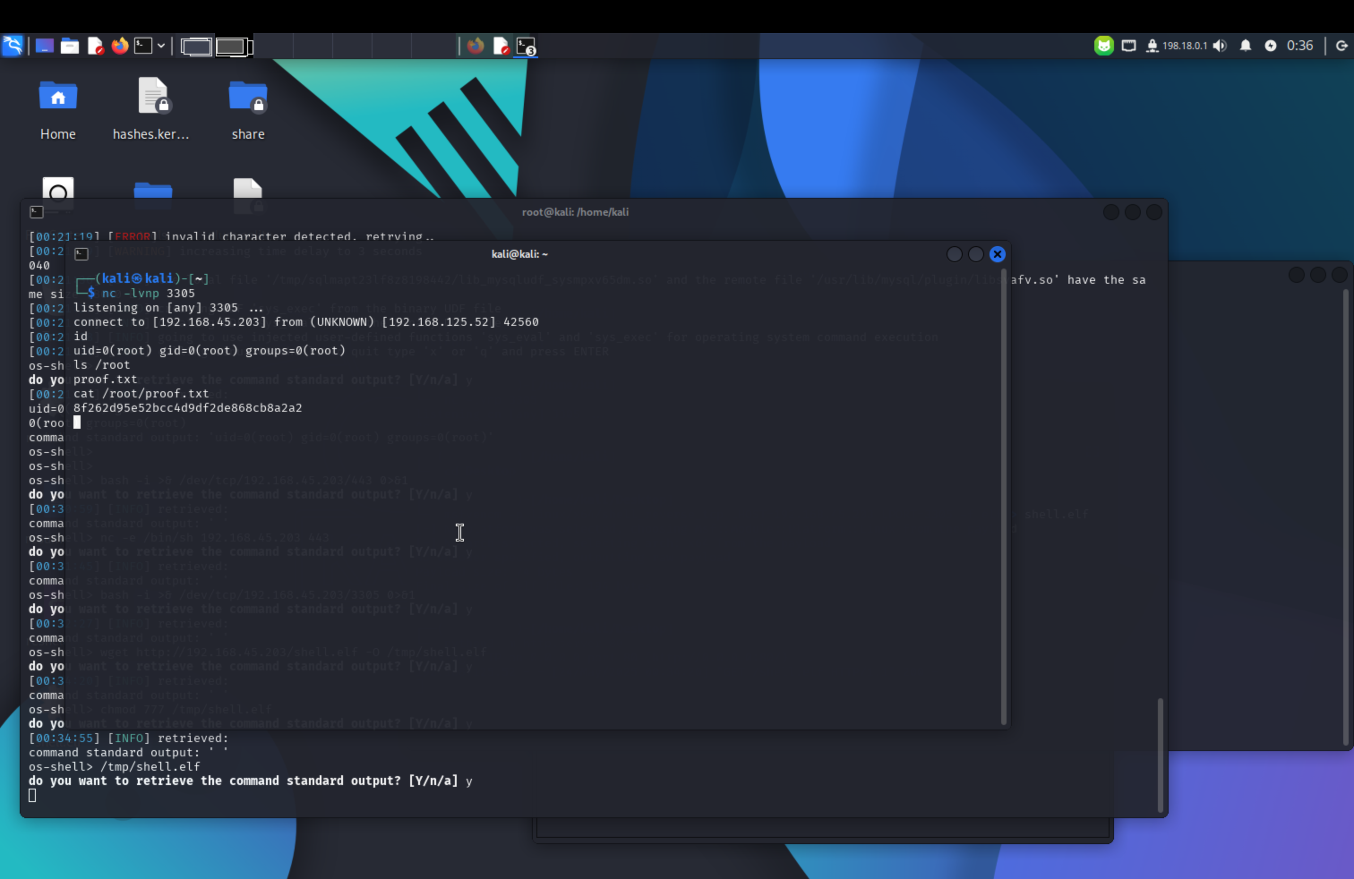
Task: Click the 'nc -lvnp 3305' command text
Action: click(148, 294)
